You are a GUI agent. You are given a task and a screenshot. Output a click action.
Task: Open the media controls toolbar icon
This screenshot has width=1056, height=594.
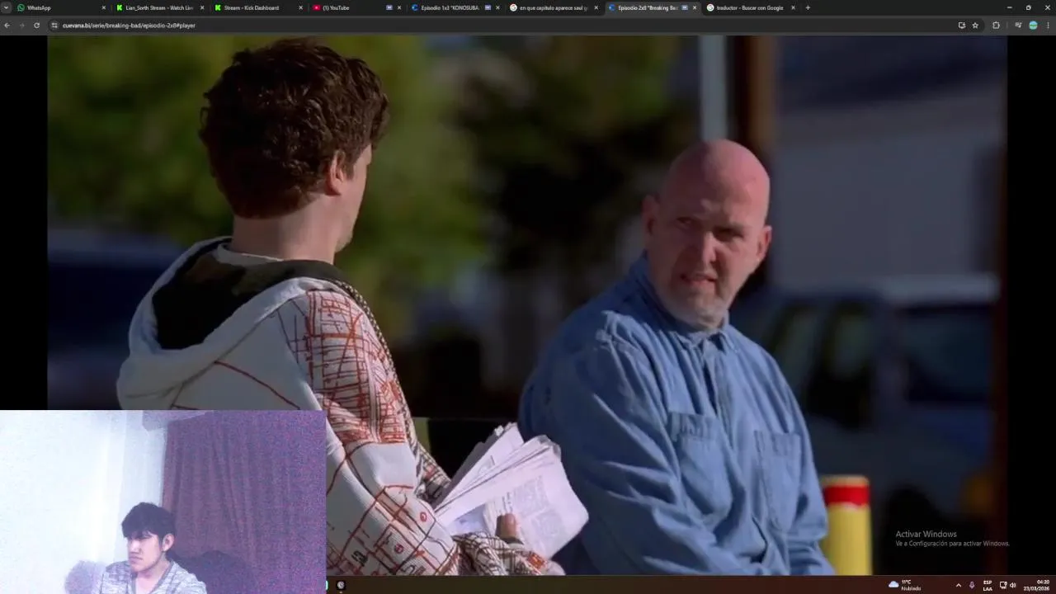(1018, 26)
